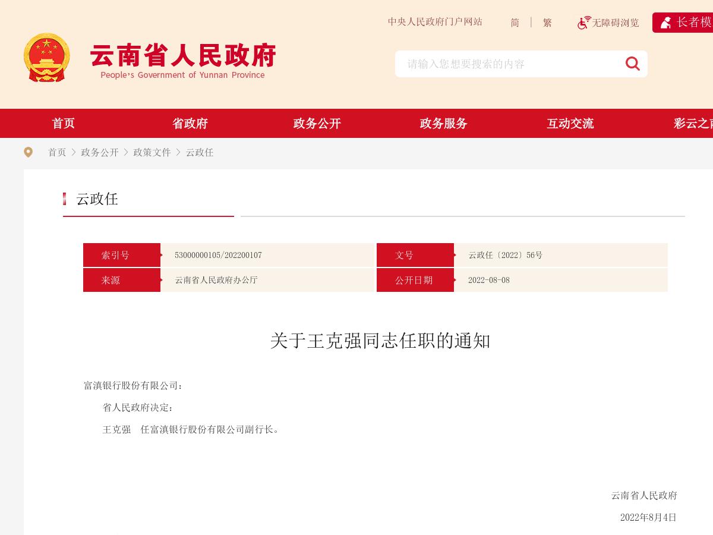Viewport: 713px width, 535px height.
Task: Open the 政务公开 navigation menu
Action: (317, 124)
